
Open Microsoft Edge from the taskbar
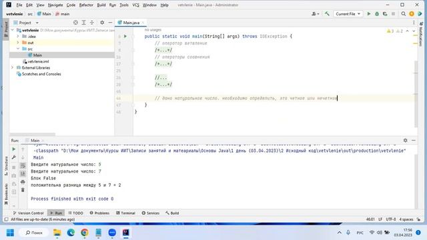pos(71,233)
